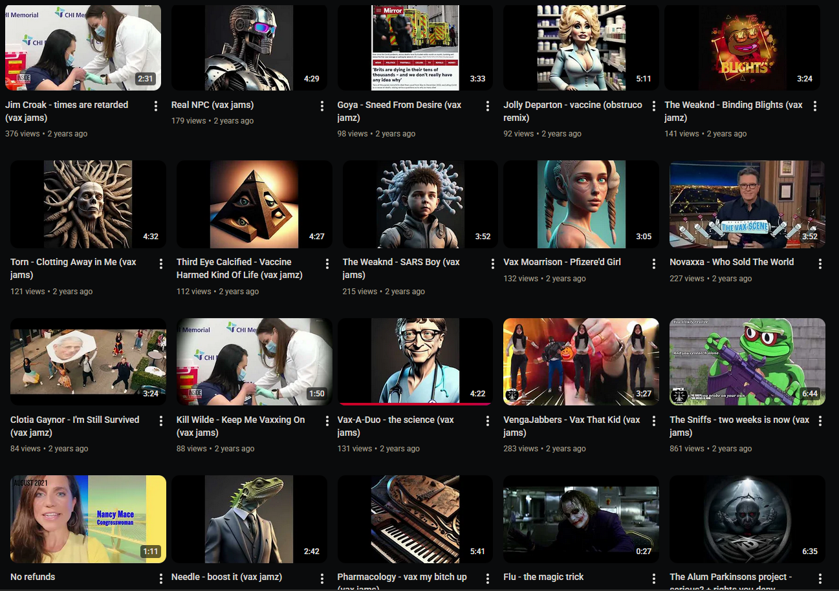Open the Real NPC robot skull thumbnail
The width and height of the screenshot is (839, 591).
pos(249,48)
